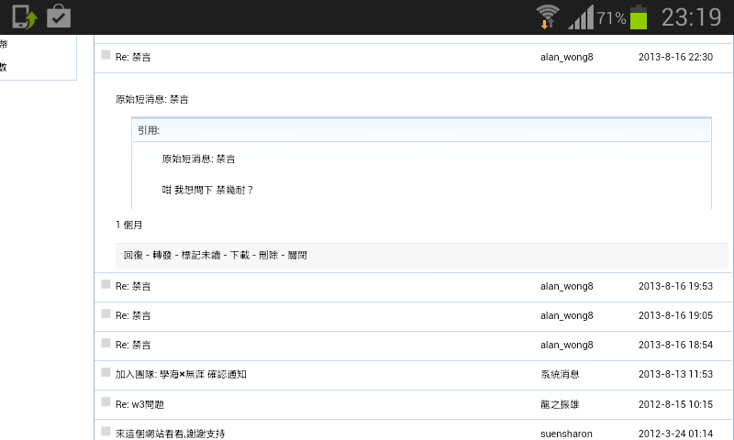
Task: Check the box for message dated 2013-8-16 22:30
Action: click(x=106, y=55)
